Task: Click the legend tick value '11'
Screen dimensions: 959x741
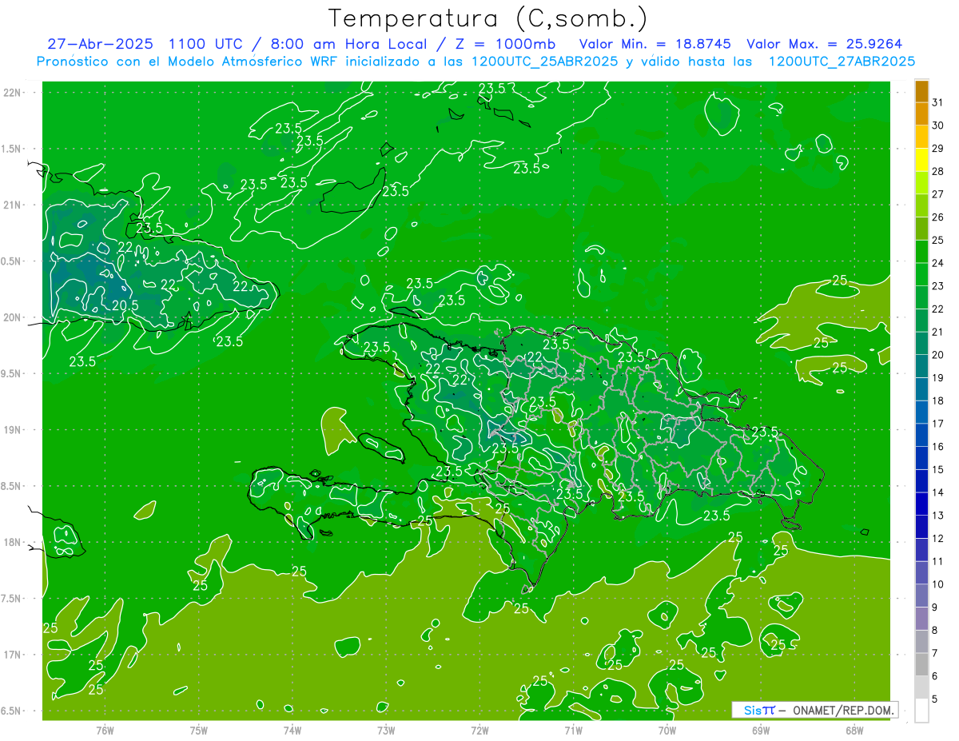Action: point(938,561)
